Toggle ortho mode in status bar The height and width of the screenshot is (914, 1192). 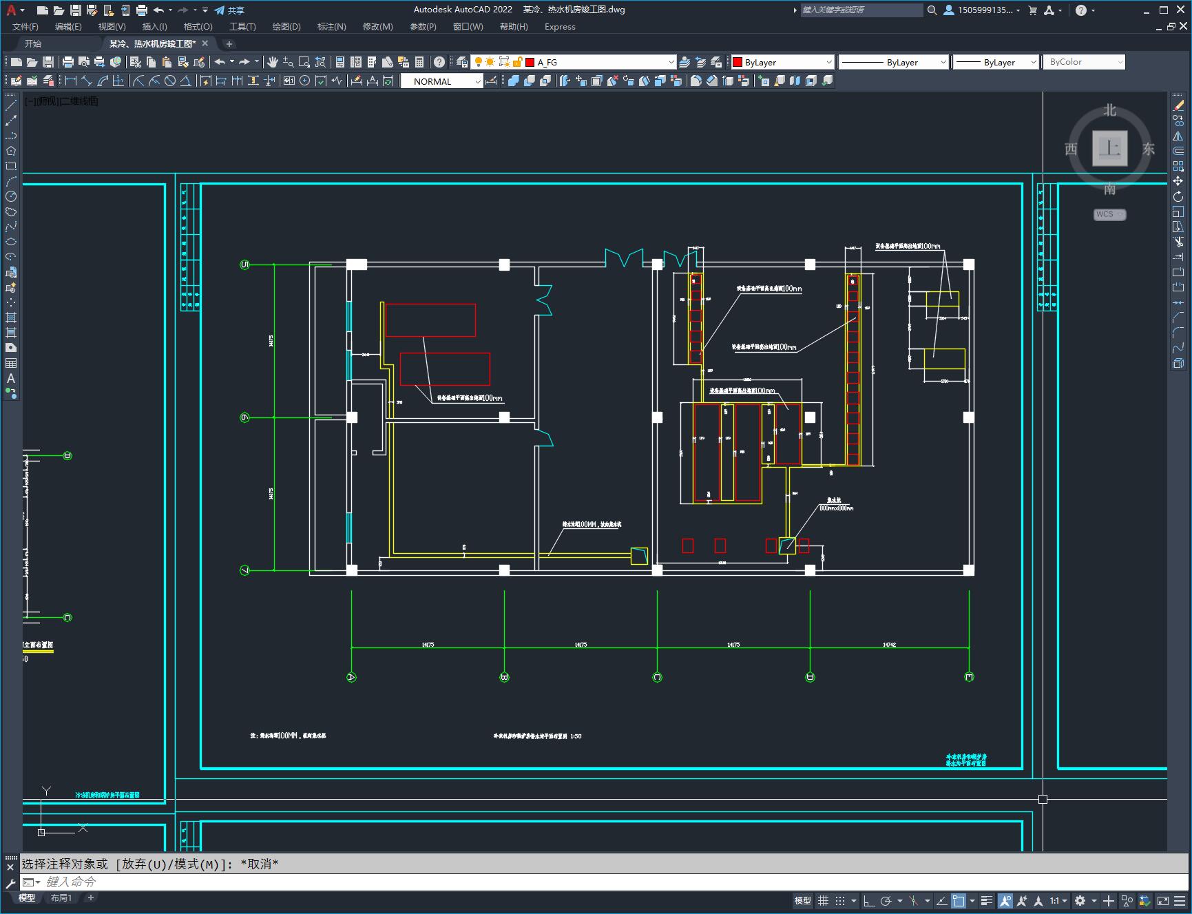[868, 901]
